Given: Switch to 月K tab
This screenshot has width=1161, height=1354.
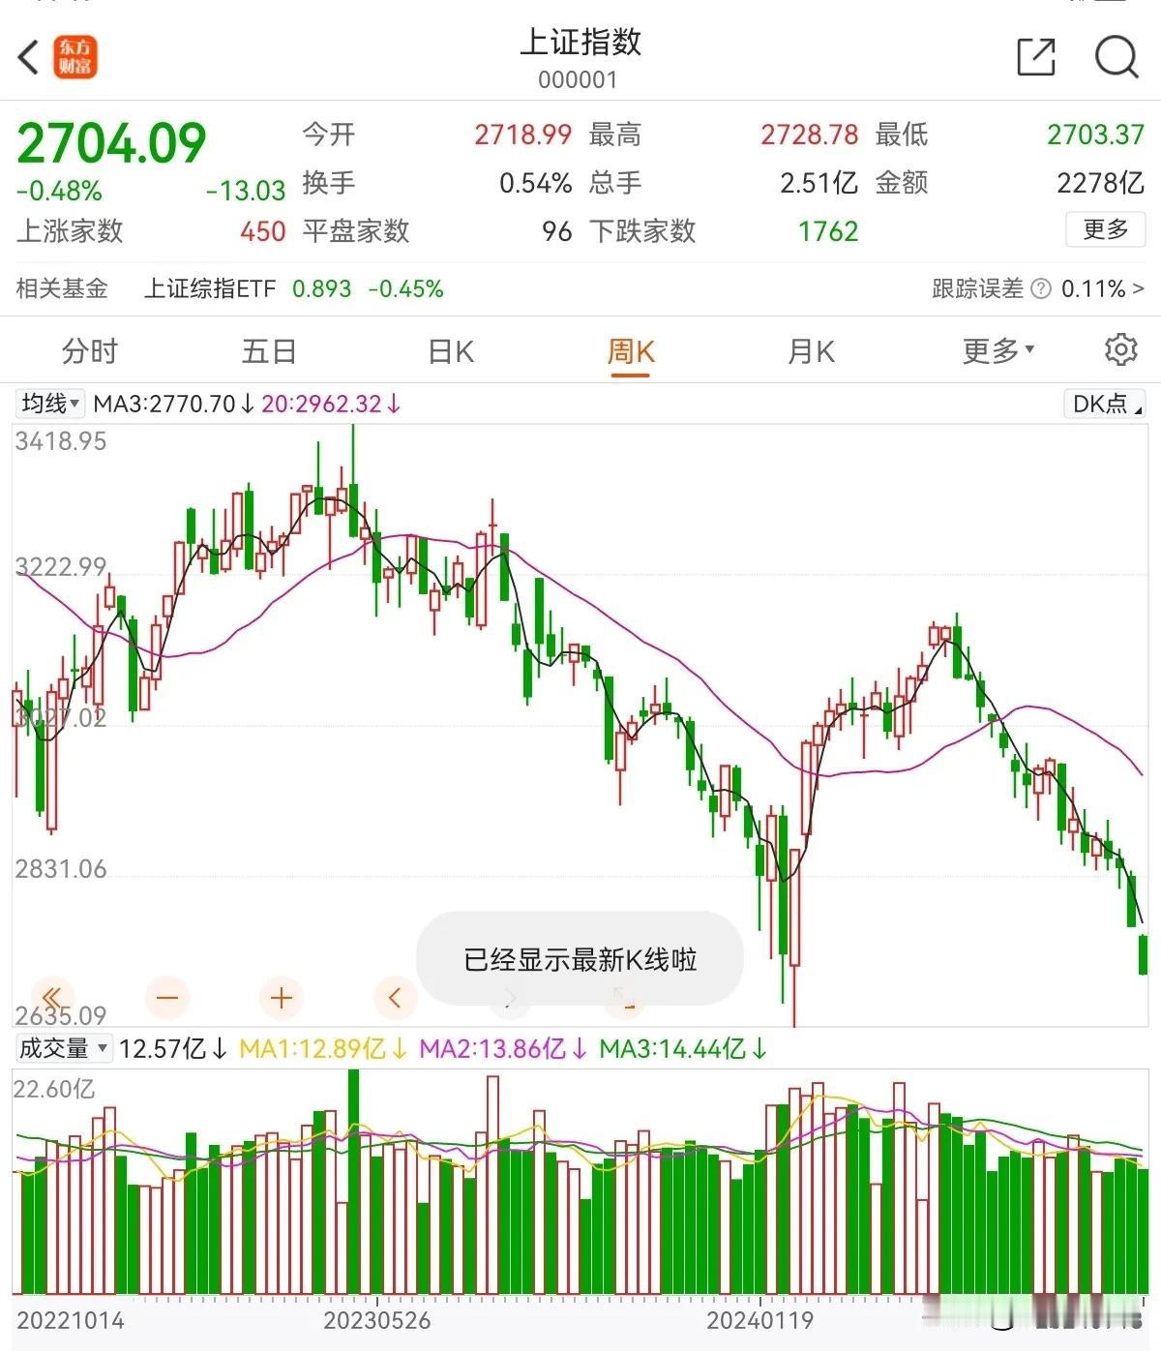Looking at the screenshot, I should [x=811, y=350].
